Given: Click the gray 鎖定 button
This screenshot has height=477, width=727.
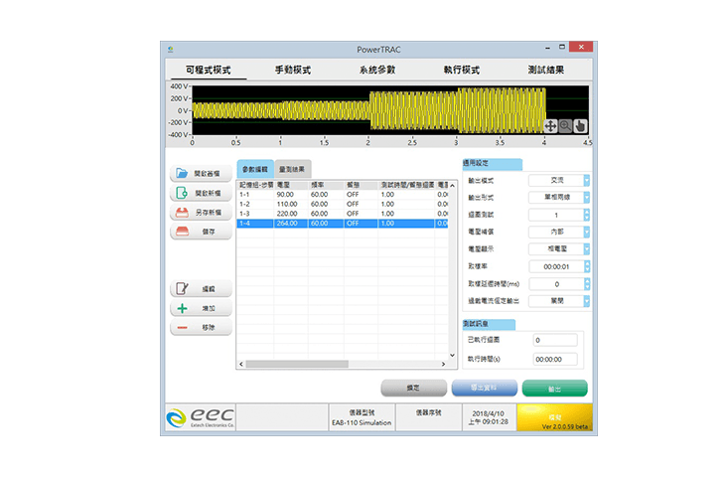Looking at the screenshot, I should point(413,388).
